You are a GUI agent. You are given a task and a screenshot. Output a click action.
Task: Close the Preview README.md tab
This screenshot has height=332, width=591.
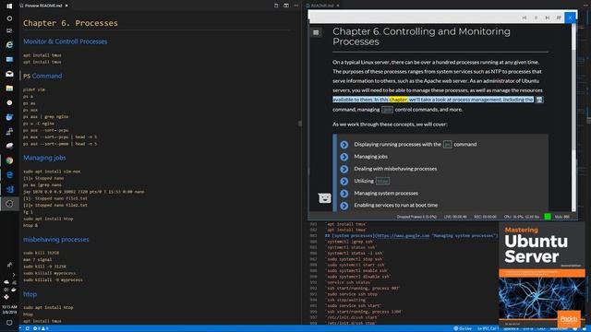(66, 6)
